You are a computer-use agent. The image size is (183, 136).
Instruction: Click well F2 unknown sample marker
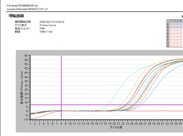click(174, 40)
